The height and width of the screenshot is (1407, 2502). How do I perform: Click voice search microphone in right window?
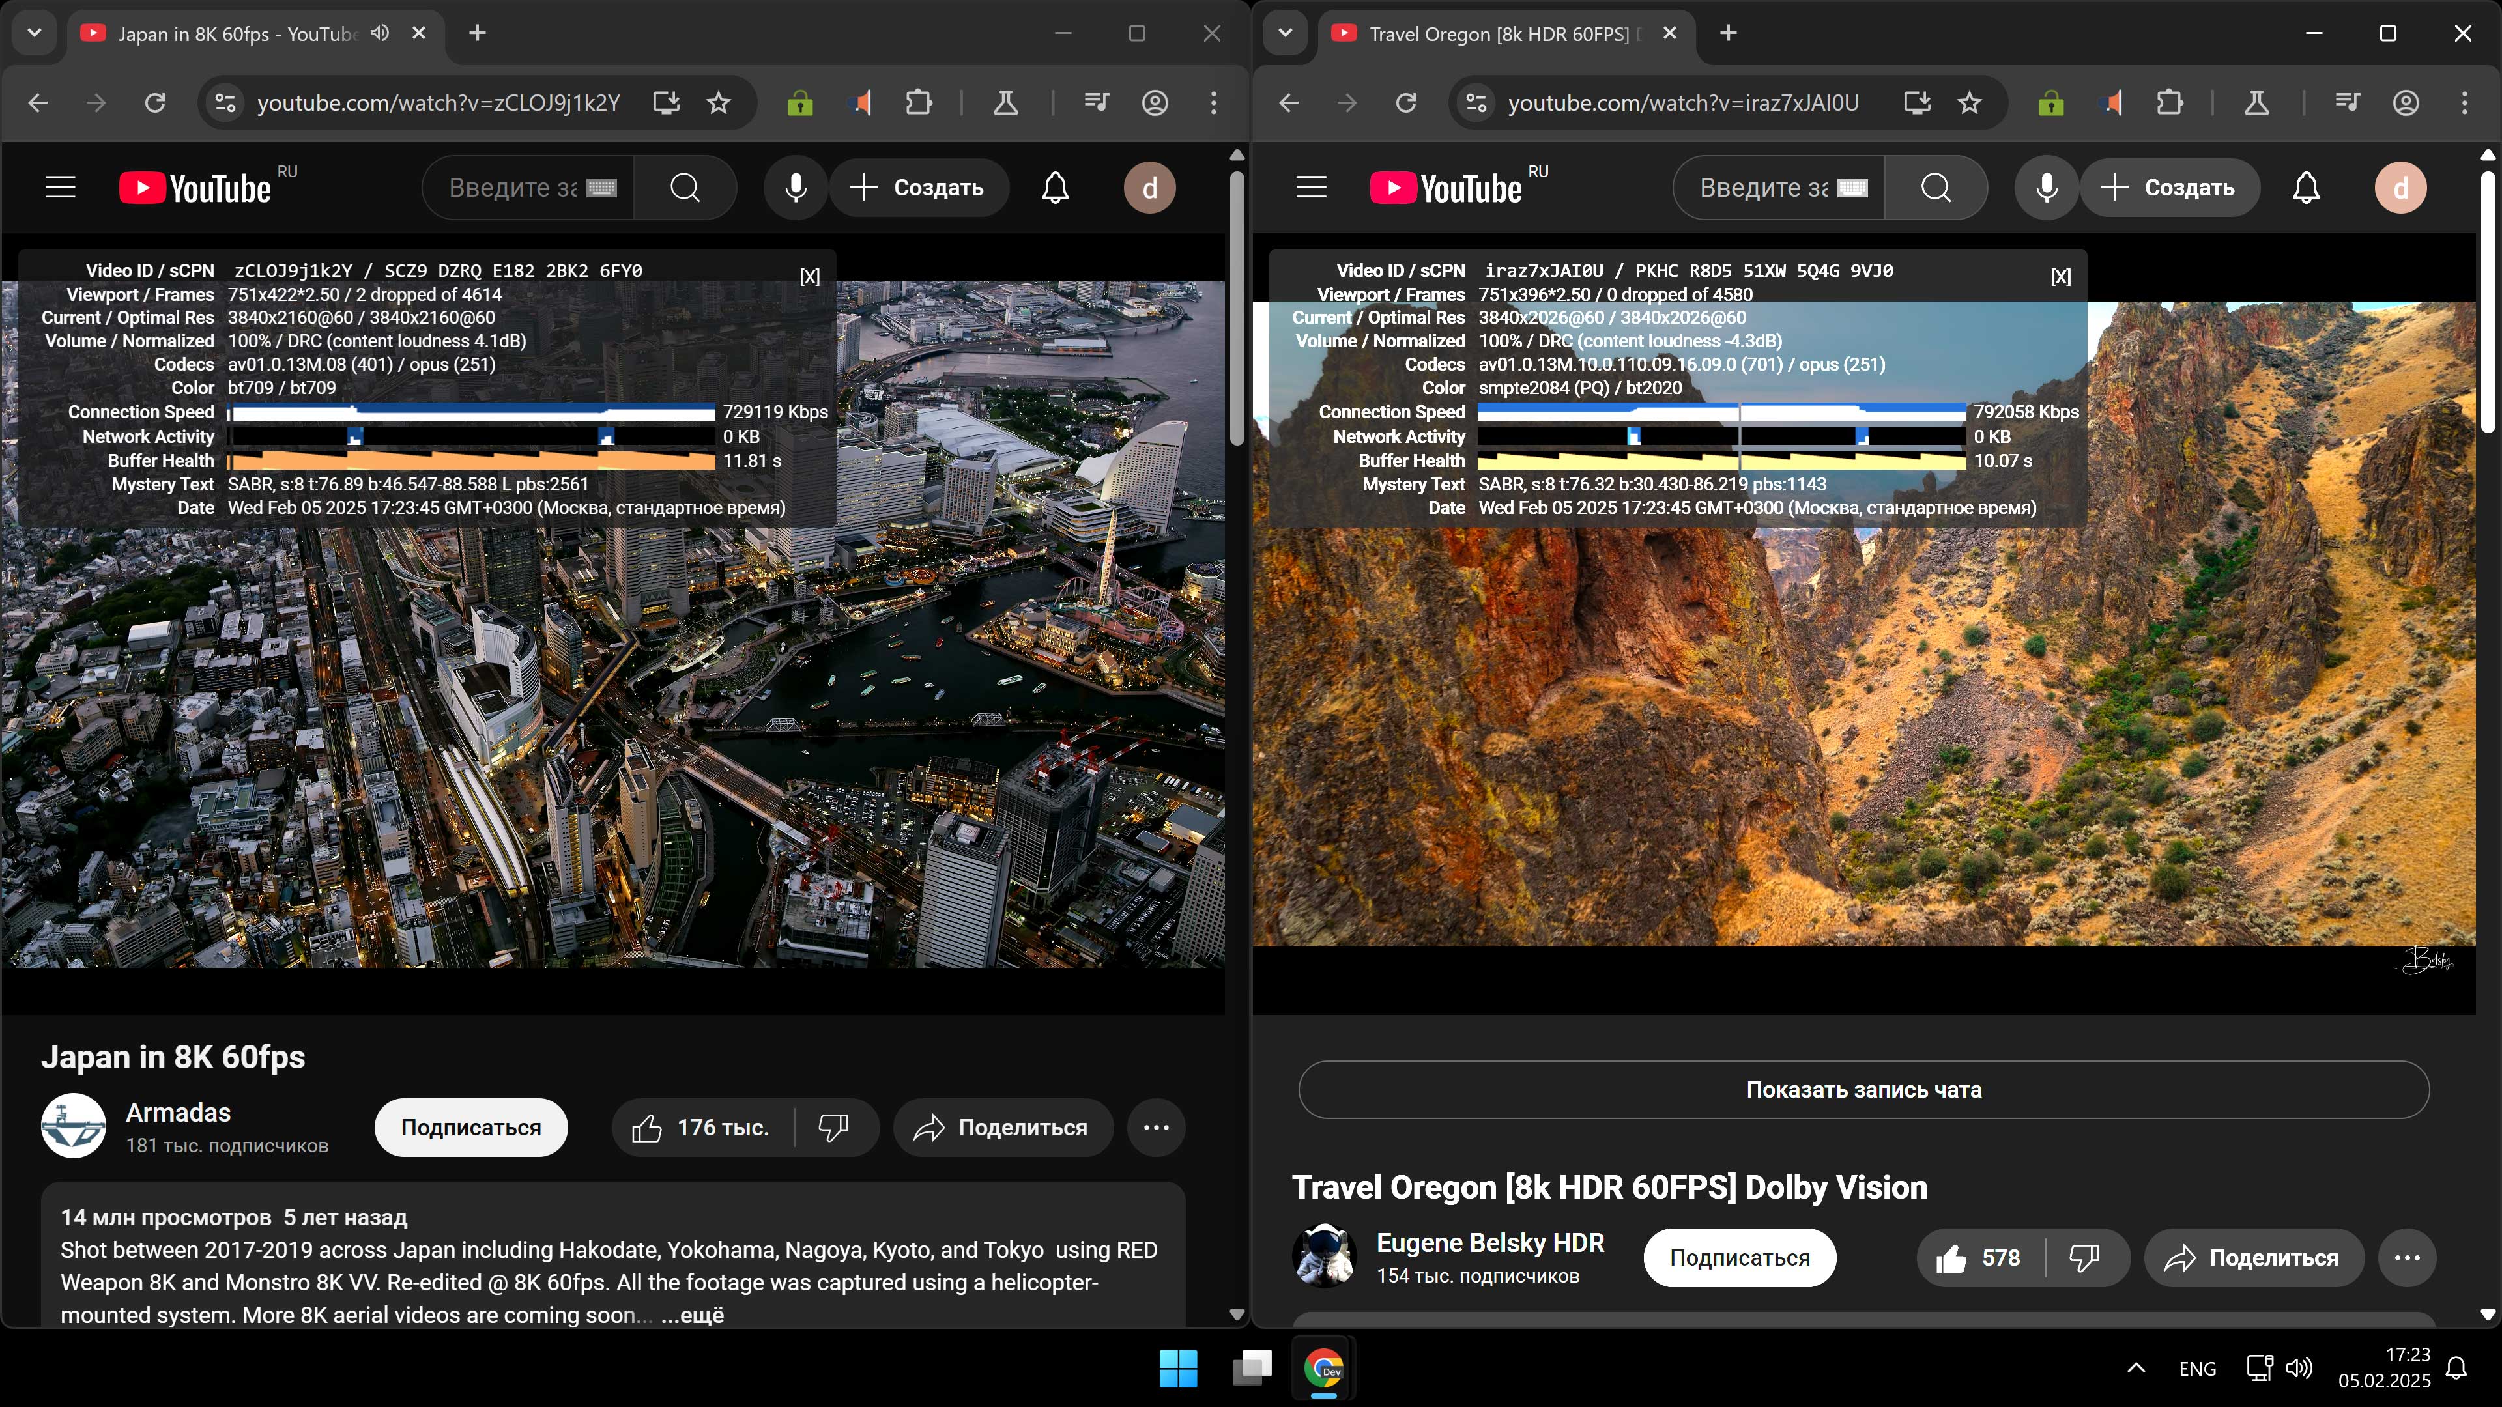(x=2045, y=188)
